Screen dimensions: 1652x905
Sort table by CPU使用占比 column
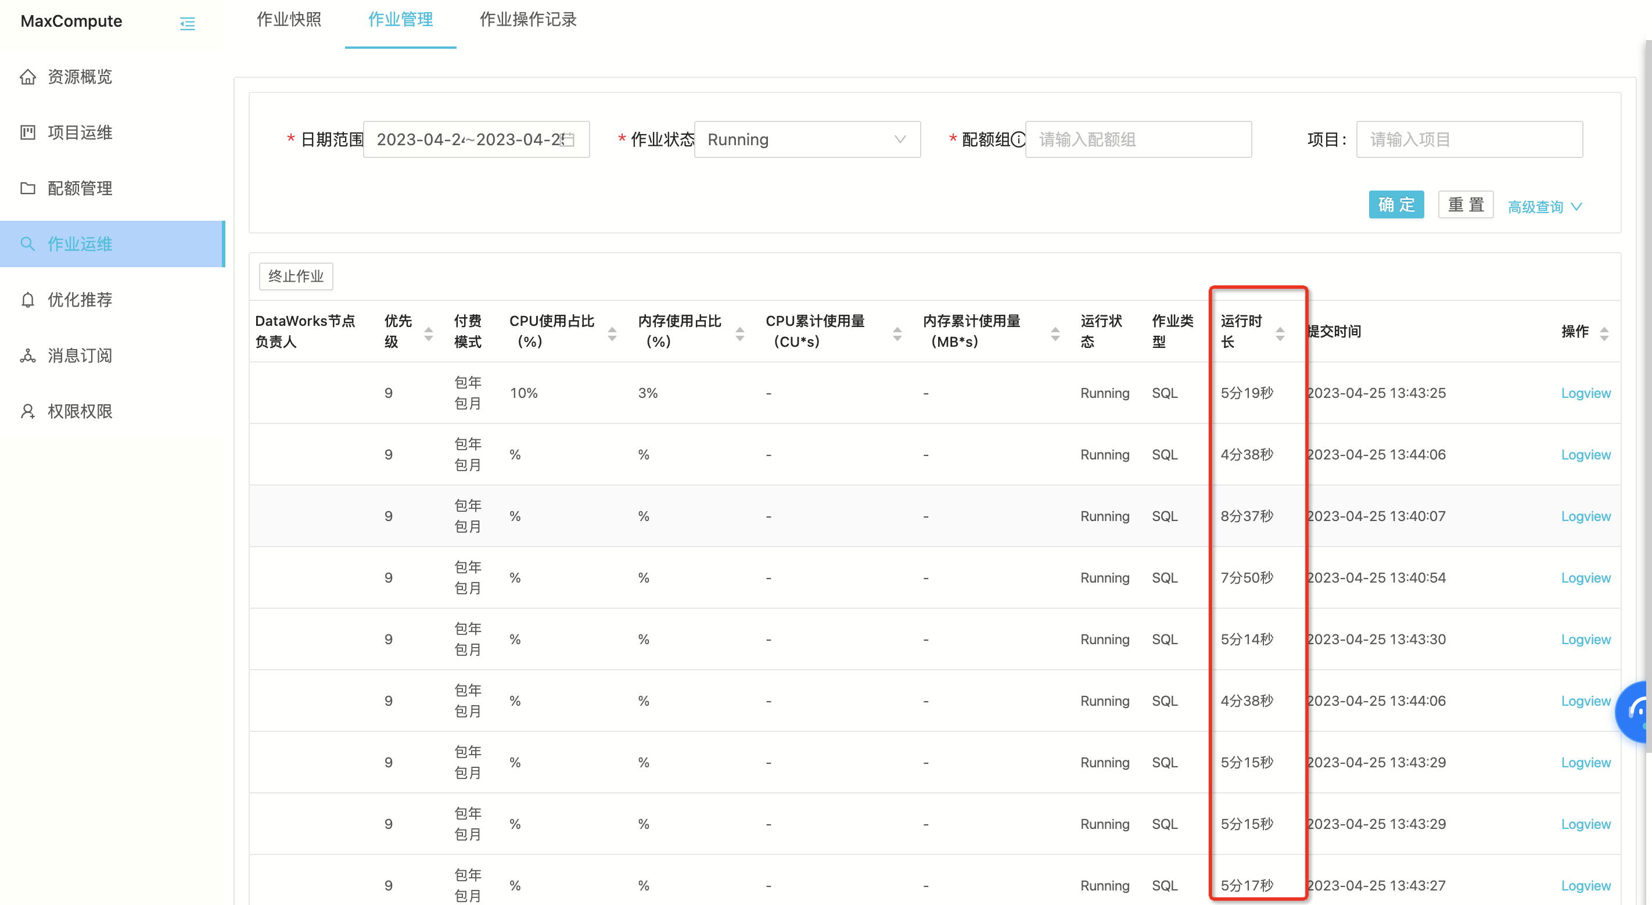pyautogui.click(x=612, y=333)
